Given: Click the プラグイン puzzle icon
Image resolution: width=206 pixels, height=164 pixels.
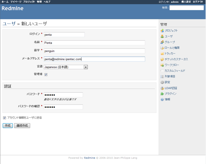Looking at the screenshot, I should coord(162,94).
